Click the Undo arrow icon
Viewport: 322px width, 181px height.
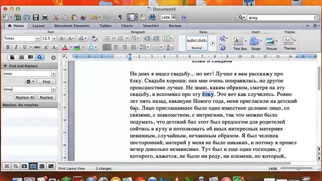pos(94,18)
